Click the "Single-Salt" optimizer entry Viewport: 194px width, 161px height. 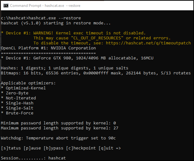[19, 108]
